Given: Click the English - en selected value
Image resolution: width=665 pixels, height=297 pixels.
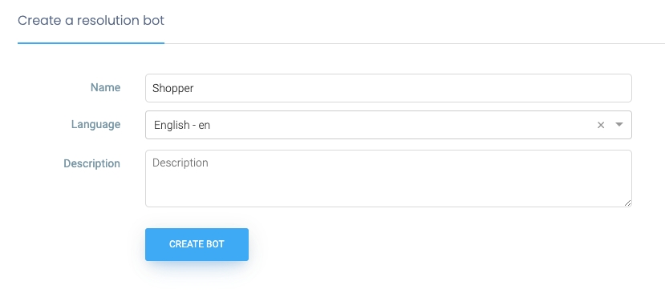Looking at the screenshot, I should tap(182, 125).
